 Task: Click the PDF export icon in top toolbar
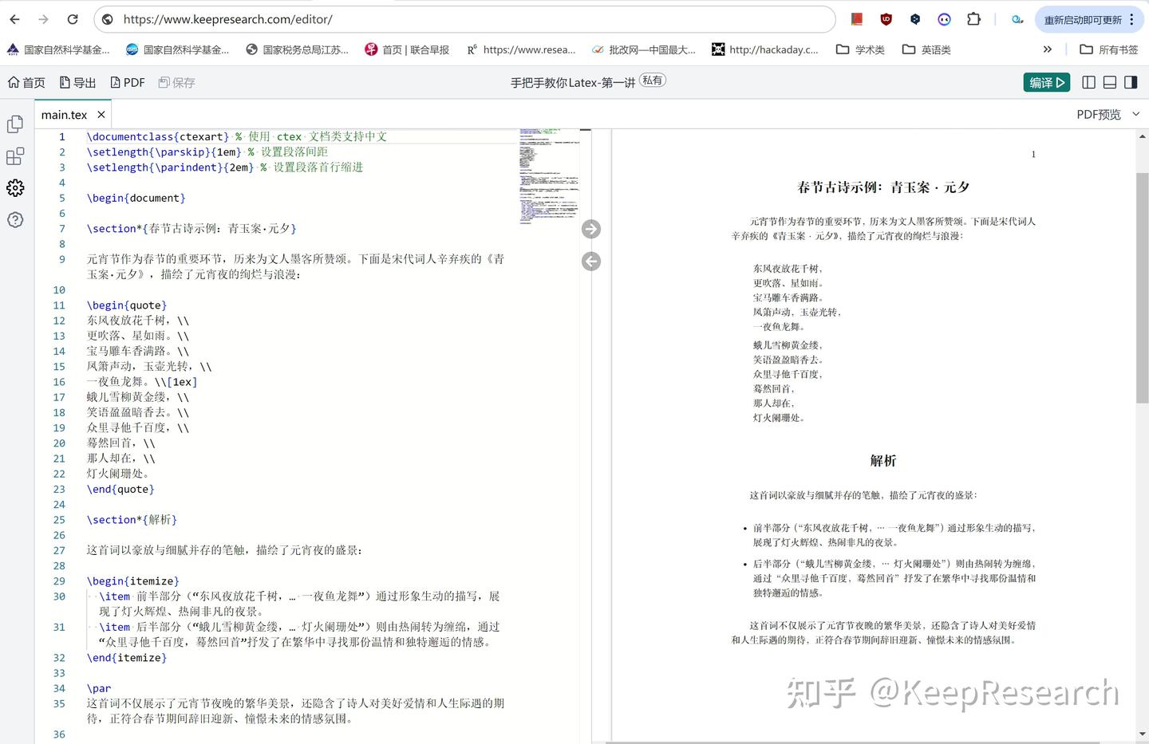click(127, 81)
